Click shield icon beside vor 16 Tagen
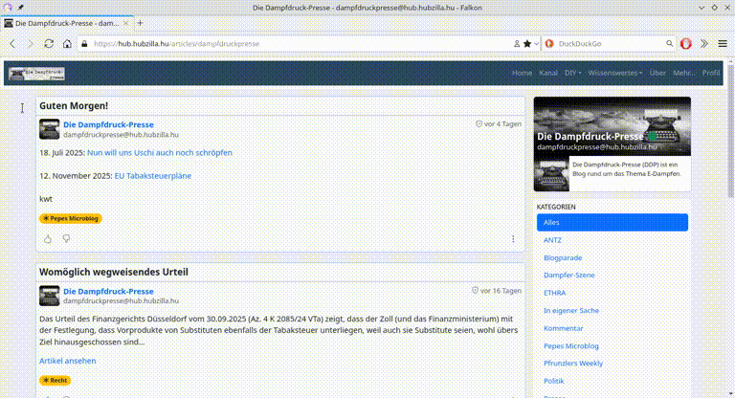This screenshot has height=398, width=735. pos(475,291)
